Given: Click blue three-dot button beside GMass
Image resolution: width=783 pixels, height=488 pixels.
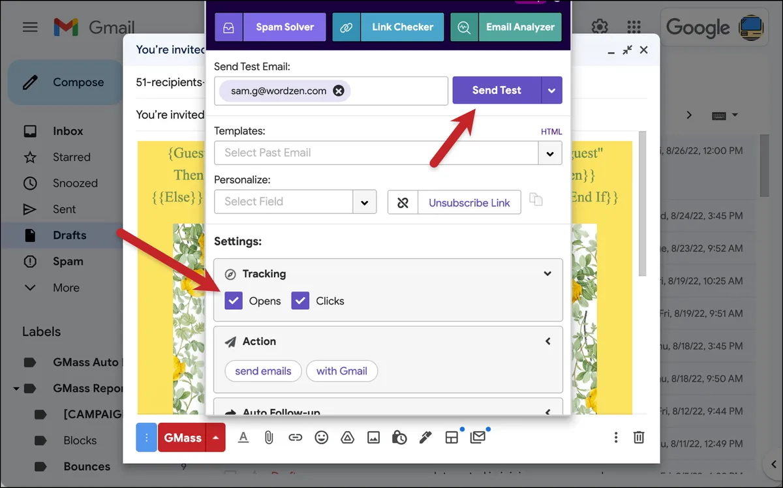Looking at the screenshot, I should 146,437.
